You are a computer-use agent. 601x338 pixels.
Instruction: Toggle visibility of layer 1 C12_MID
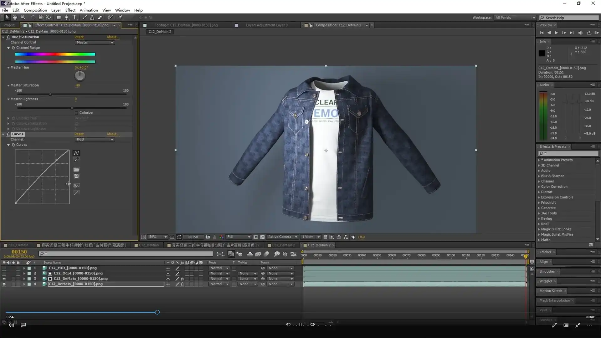pos(4,268)
